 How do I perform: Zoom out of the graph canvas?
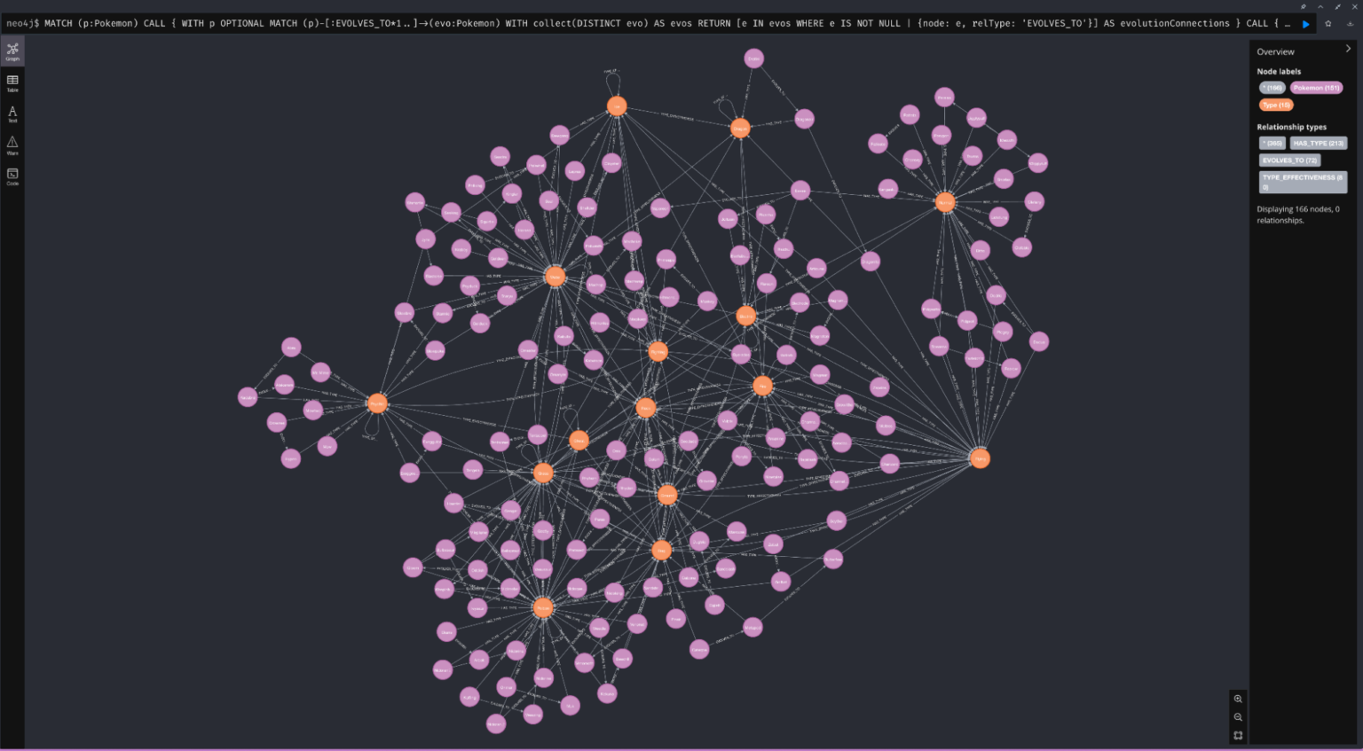coord(1238,717)
